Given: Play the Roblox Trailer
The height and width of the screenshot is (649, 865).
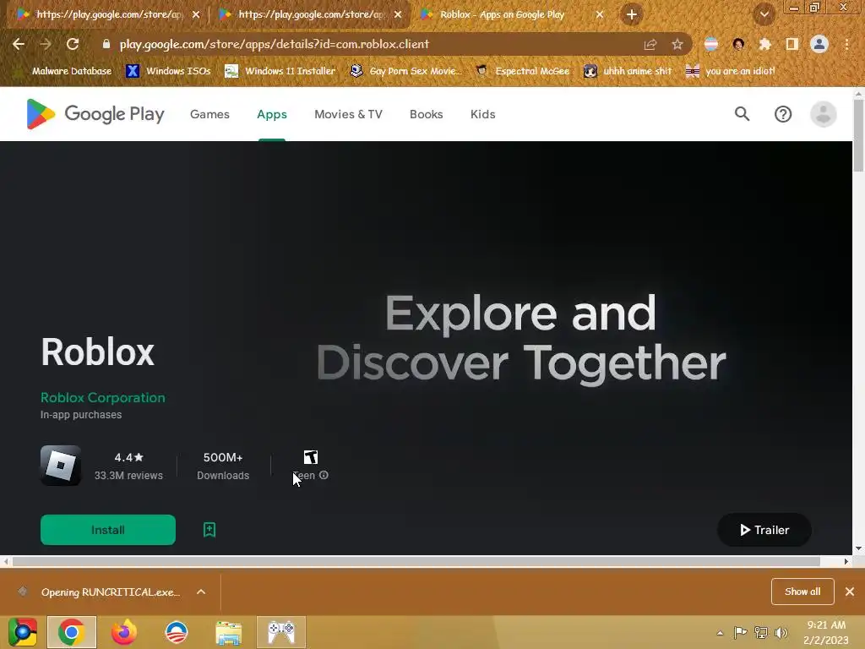Looking at the screenshot, I should tap(764, 530).
